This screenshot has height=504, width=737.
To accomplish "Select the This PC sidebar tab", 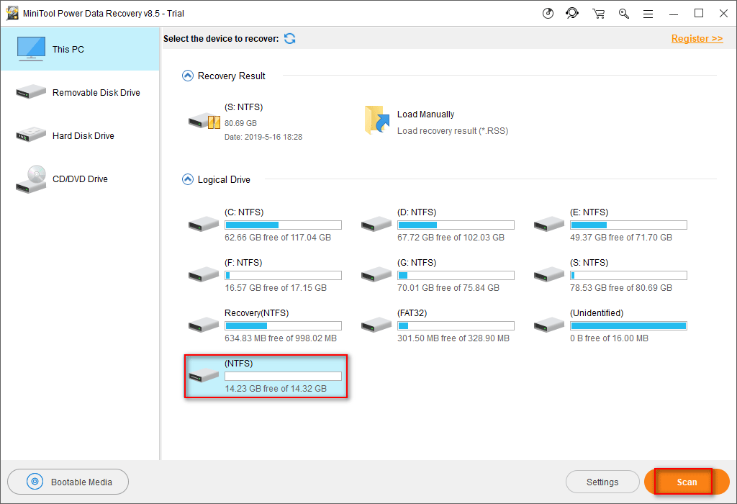I will click(80, 49).
